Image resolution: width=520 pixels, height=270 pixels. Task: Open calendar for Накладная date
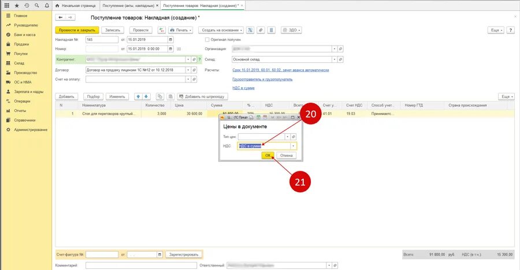click(x=170, y=40)
